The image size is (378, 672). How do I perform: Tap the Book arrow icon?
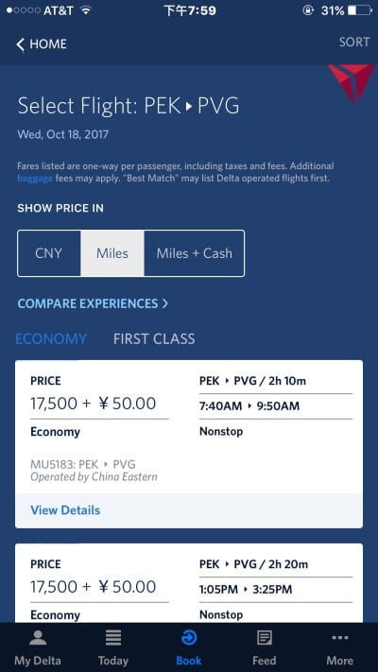189,638
